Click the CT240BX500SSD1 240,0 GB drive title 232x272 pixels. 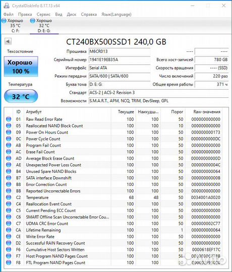[116, 42]
